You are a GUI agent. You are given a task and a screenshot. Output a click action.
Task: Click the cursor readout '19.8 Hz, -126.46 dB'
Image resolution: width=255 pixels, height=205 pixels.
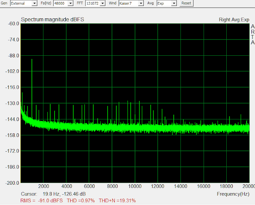64,194
